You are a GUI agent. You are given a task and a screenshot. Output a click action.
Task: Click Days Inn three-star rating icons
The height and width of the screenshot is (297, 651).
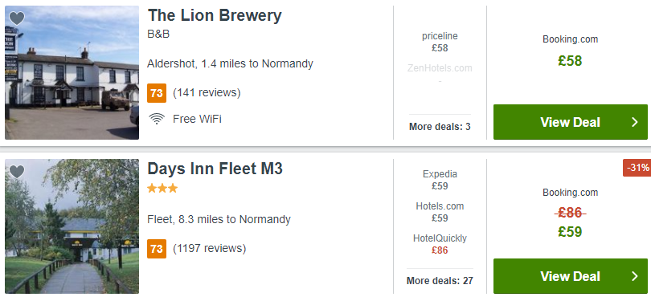pos(162,189)
